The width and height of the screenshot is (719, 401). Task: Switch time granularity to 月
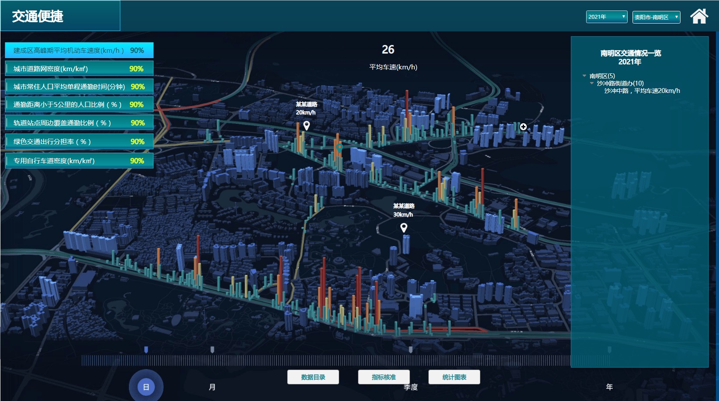click(x=212, y=387)
